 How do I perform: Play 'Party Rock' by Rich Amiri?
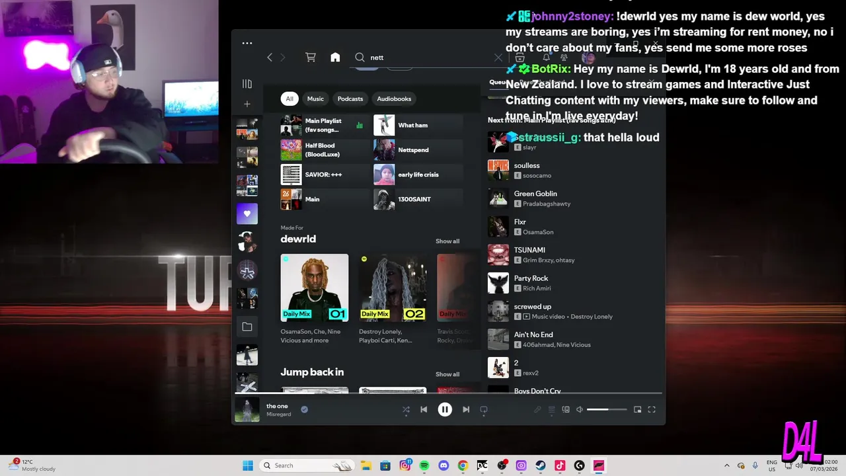pyautogui.click(x=572, y=283)
